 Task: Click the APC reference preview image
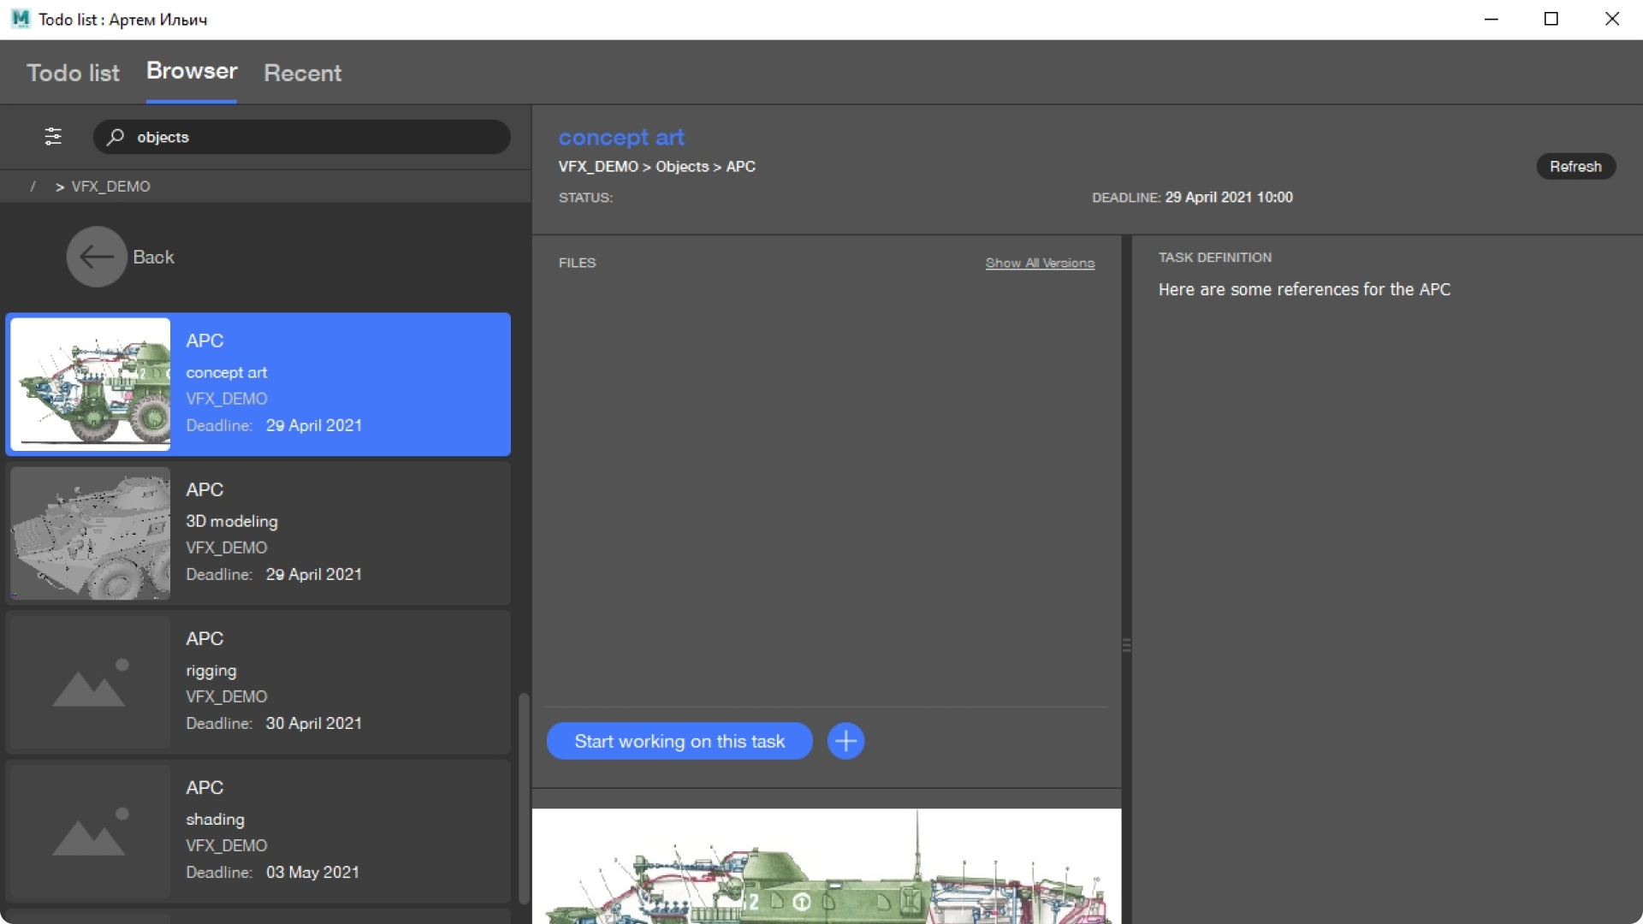pyautogui.click(x=827, y=866)
